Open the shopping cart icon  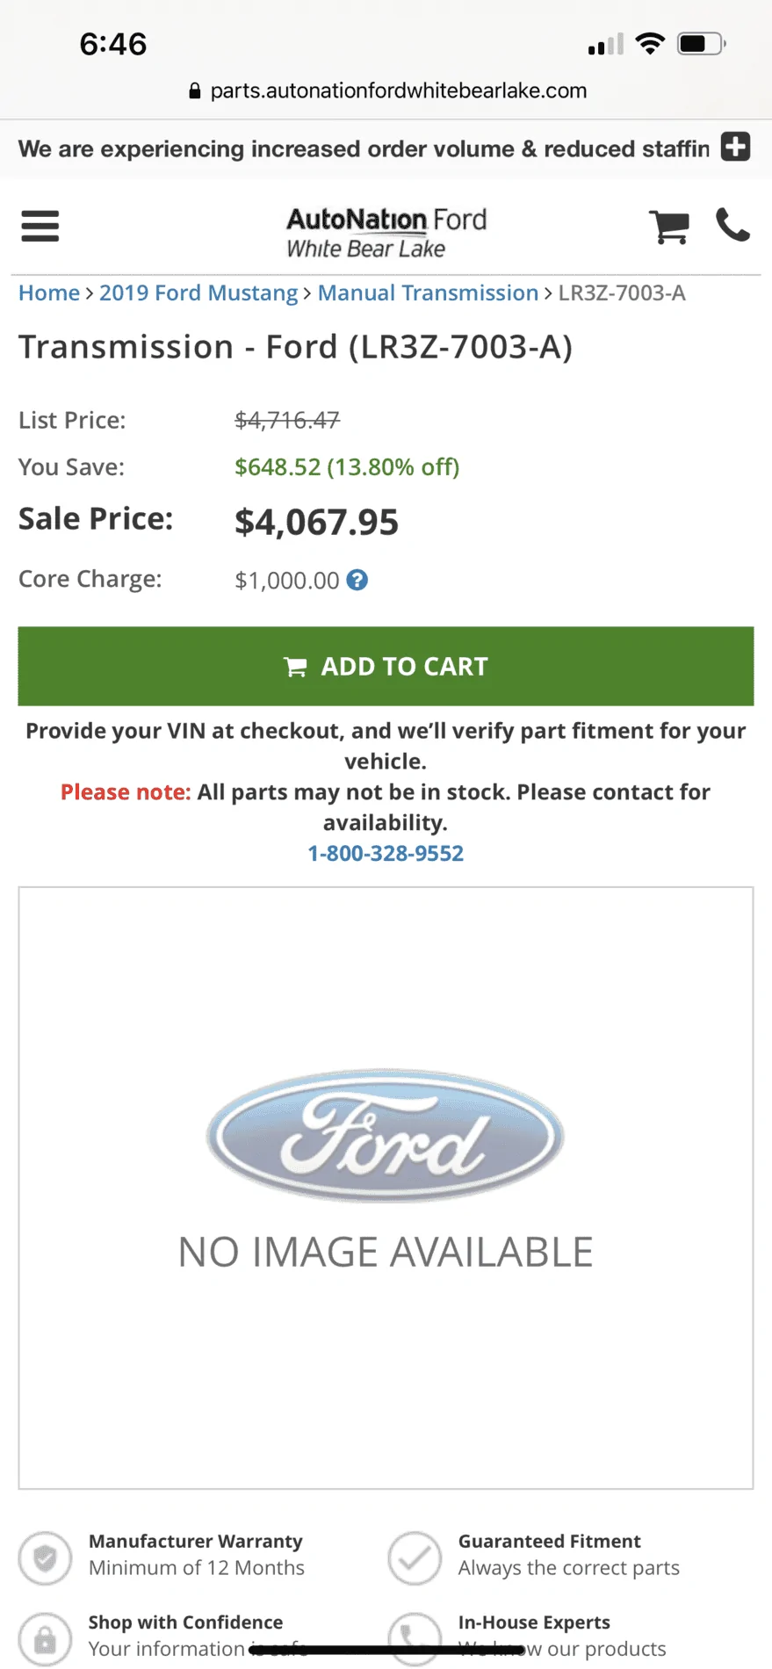(669, 227)
